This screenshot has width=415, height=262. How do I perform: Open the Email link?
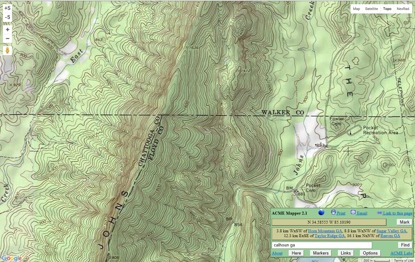[x=362, y=213]
